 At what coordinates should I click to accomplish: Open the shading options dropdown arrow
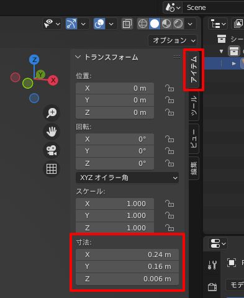(x=190, y=24)
